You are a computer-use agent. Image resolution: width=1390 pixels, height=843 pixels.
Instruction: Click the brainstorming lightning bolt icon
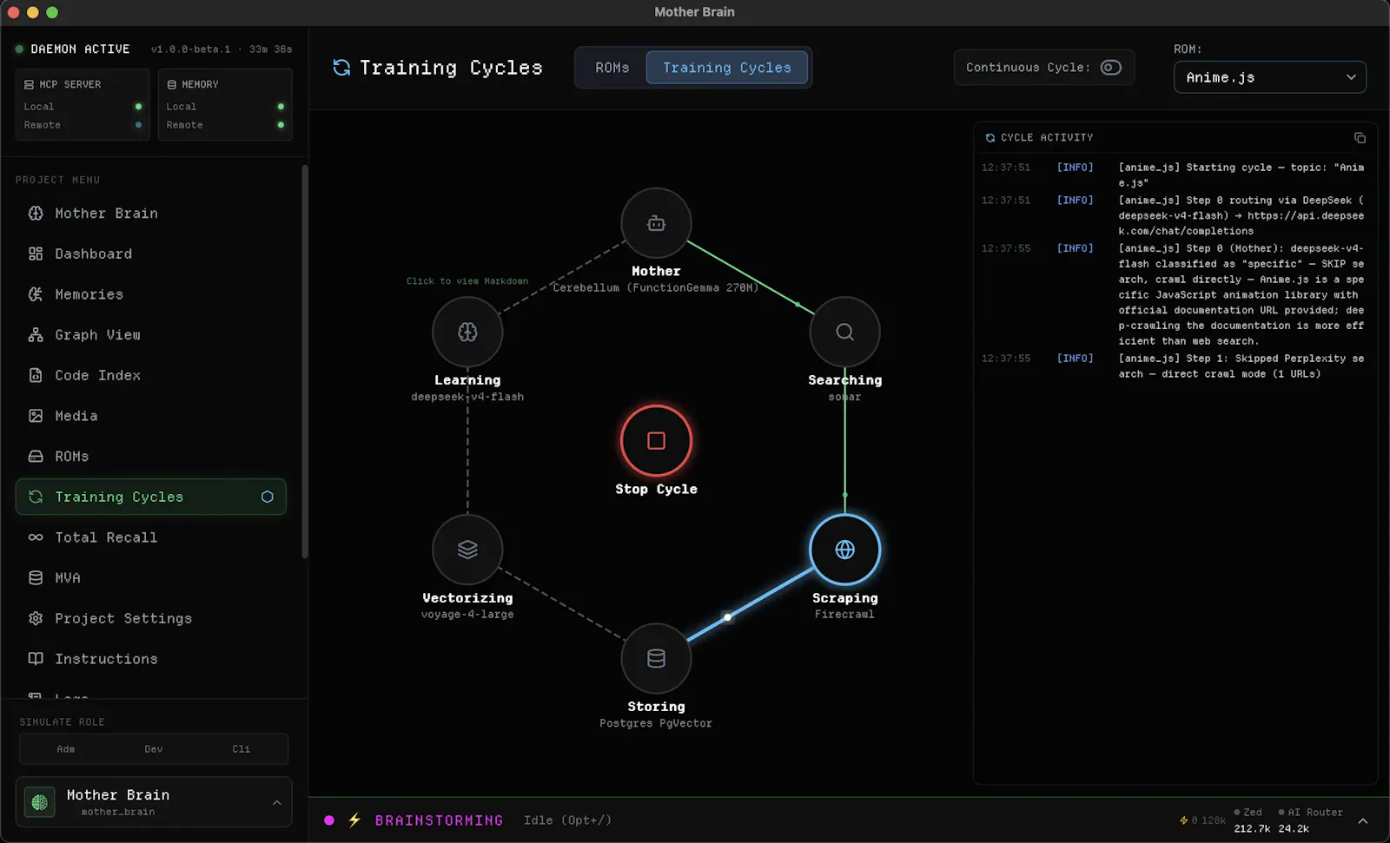click(x=354, y=820)
